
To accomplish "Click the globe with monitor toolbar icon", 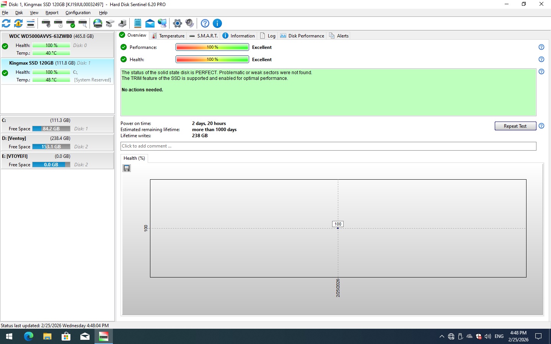I will click(x=162, y=23).
